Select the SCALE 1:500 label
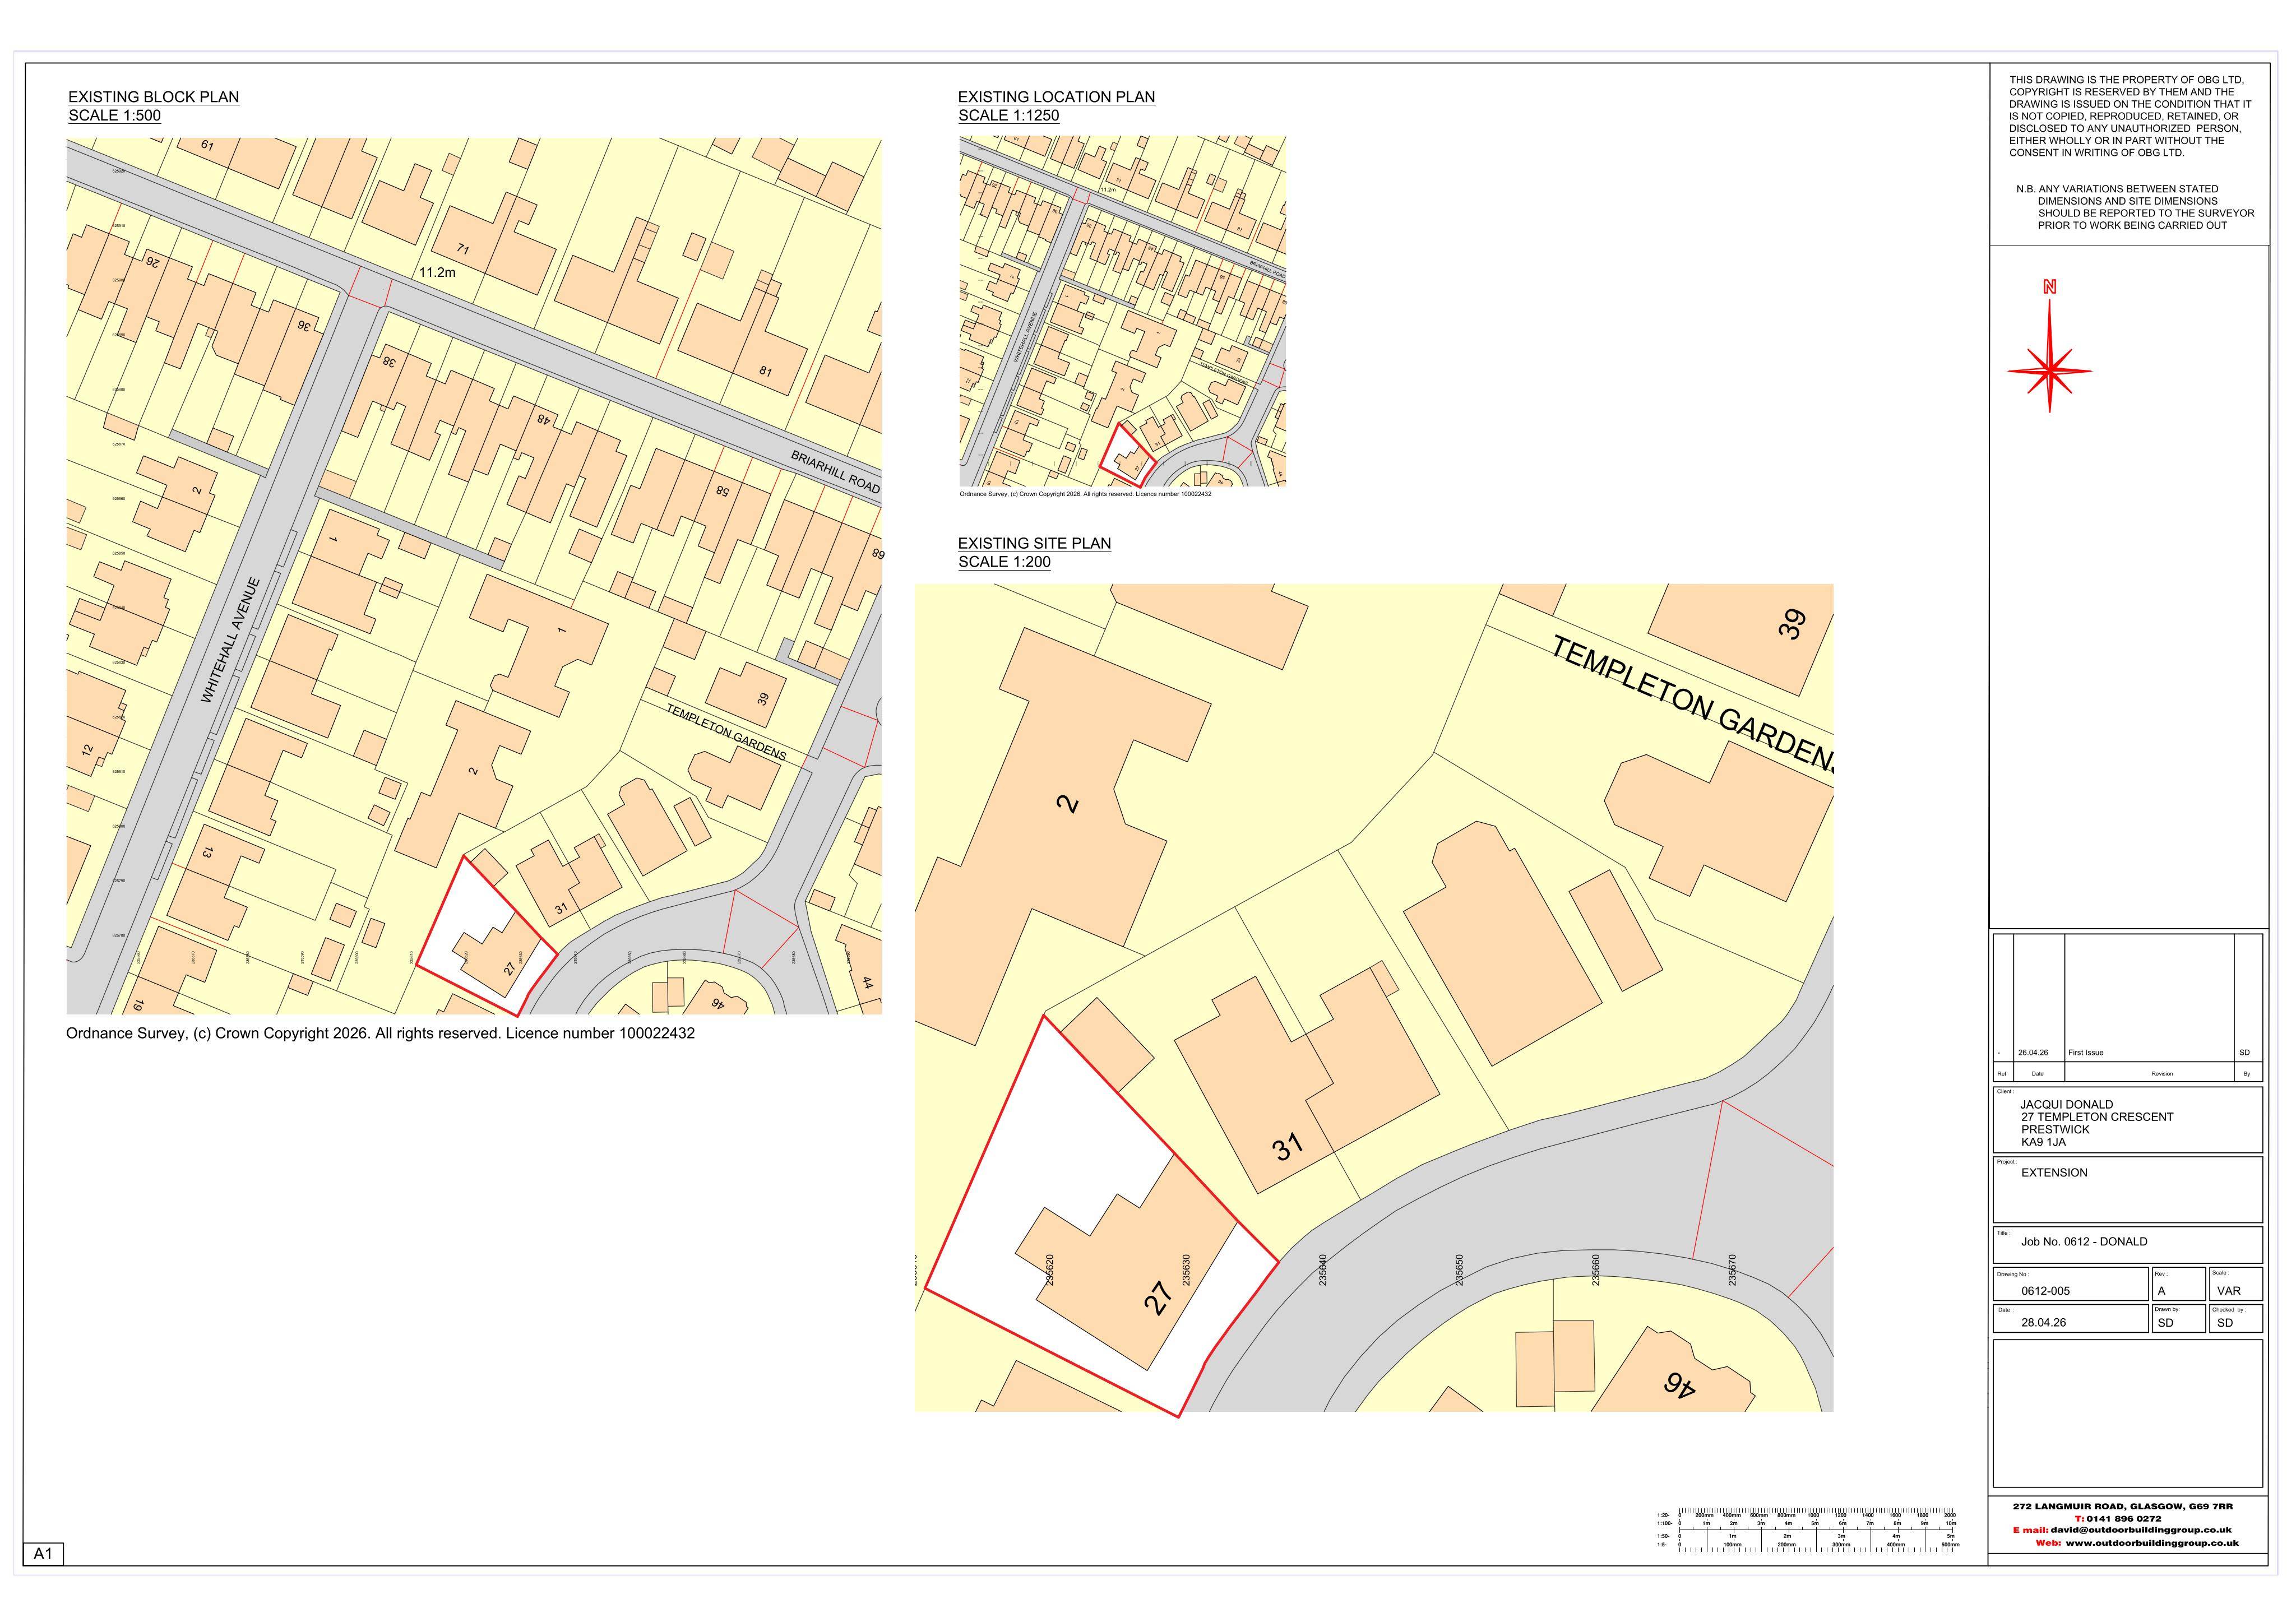The height and width of the screenshot is (1622, 2296). 114,115
